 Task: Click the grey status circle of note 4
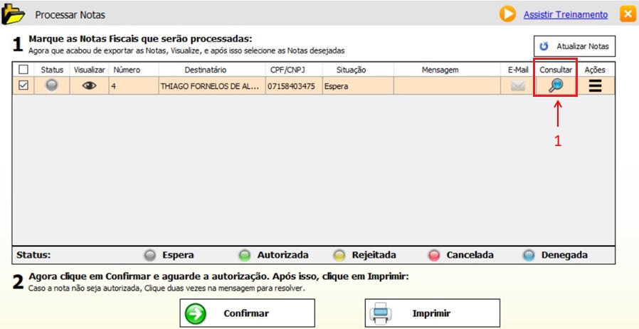(52, 85)
